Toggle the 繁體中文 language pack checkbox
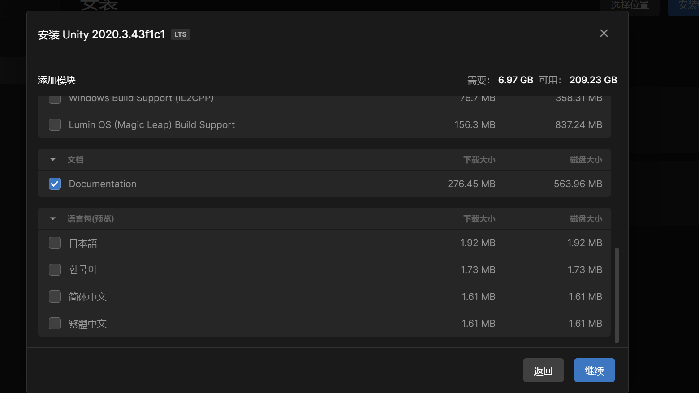The height and width of the screenshot is (393, 699). (55, 324)
